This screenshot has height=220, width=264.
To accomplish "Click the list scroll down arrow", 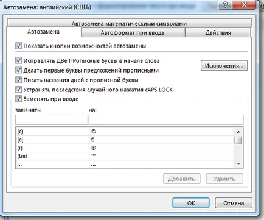I will [238, 163].
